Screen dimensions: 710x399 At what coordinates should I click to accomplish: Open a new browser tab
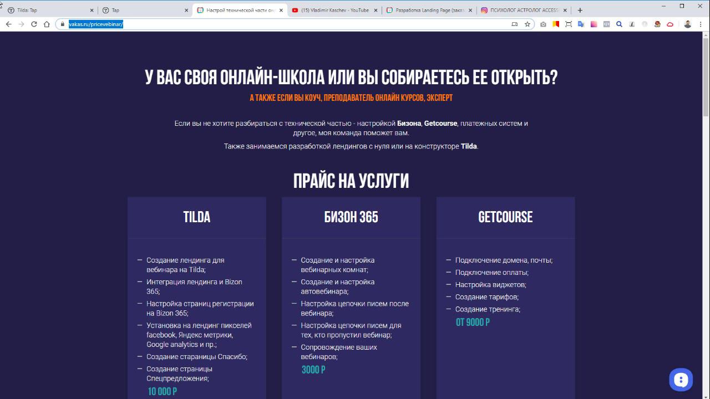click(580, 10)
